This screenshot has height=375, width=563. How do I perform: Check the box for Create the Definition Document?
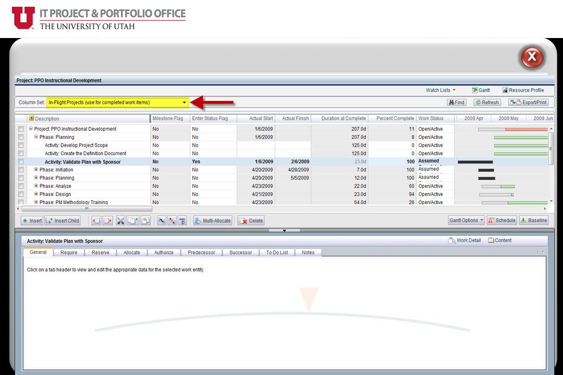click(21, 154)
